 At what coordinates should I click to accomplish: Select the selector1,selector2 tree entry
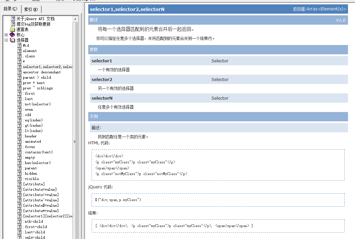pyautogui.click(x=48, y=67)
